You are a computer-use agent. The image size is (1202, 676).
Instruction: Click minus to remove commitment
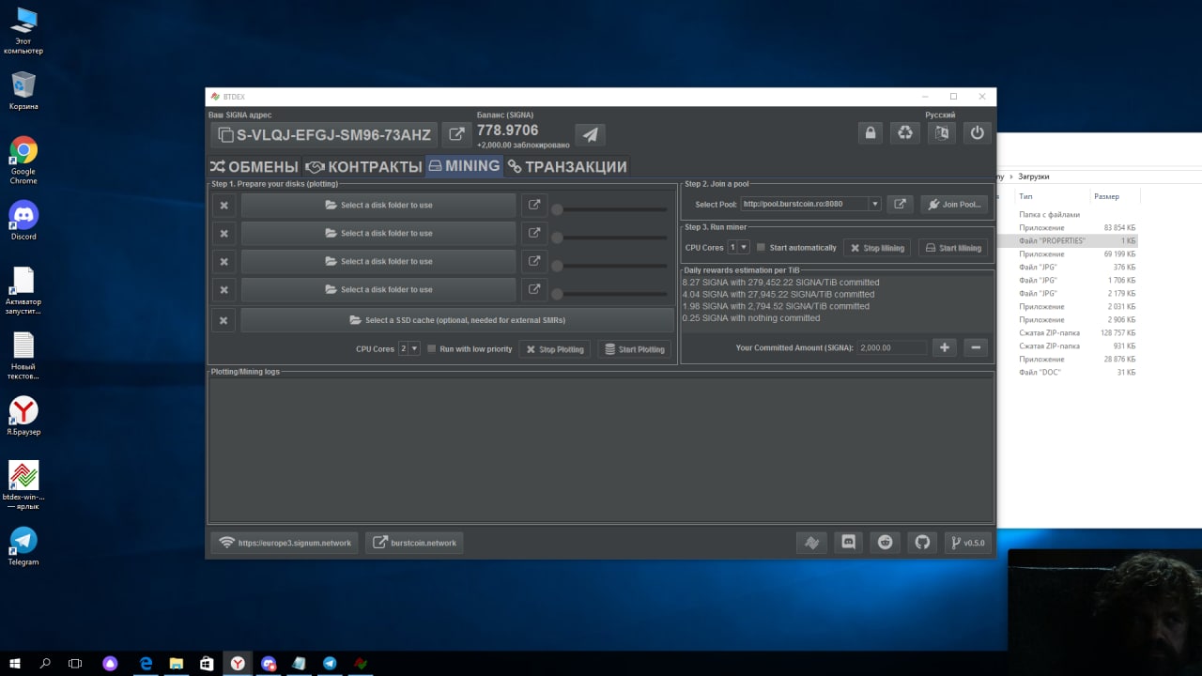tap(976, 347)
